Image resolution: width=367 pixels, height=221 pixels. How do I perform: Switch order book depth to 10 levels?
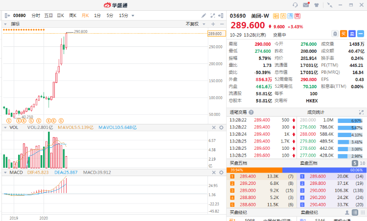point(362,163)
